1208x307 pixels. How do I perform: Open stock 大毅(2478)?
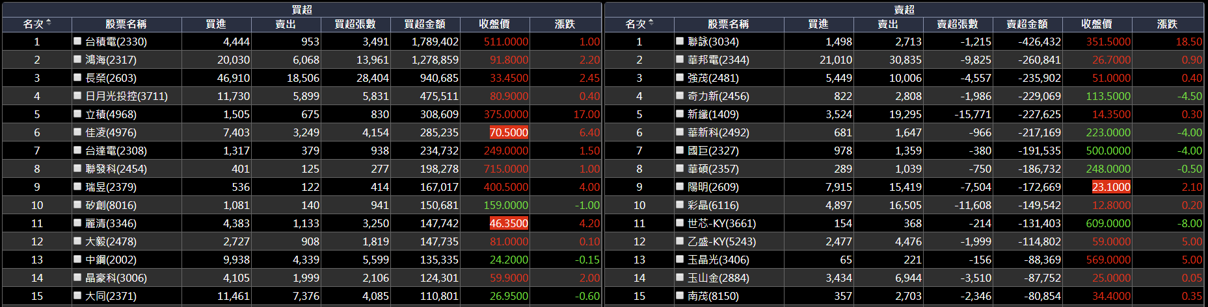tap(111, 241)
